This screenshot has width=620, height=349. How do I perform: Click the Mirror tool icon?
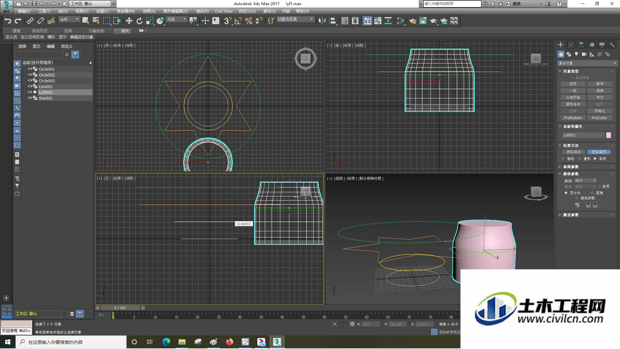coord(322,21)
